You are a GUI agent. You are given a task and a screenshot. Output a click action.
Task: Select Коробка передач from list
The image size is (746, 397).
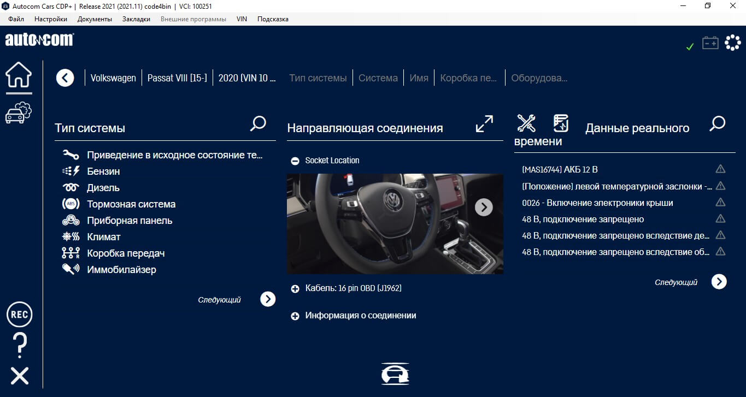126,253
